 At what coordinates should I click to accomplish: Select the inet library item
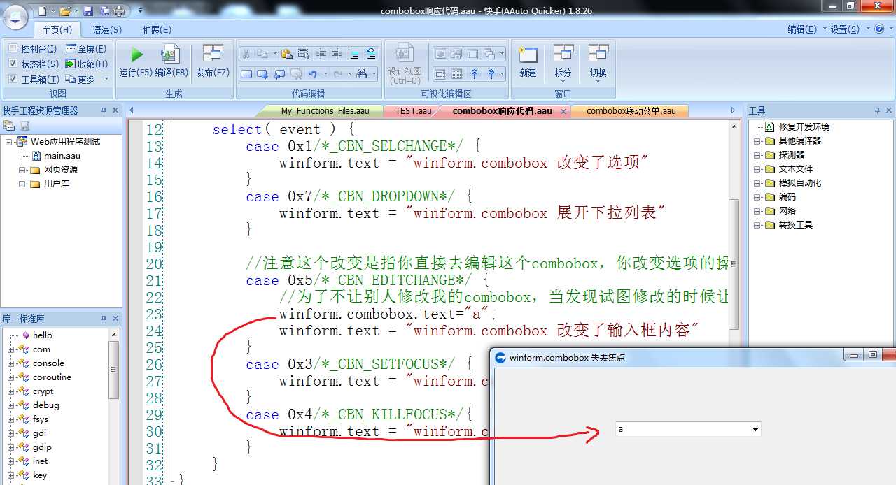pyautogui.click(x=41, y=461)
